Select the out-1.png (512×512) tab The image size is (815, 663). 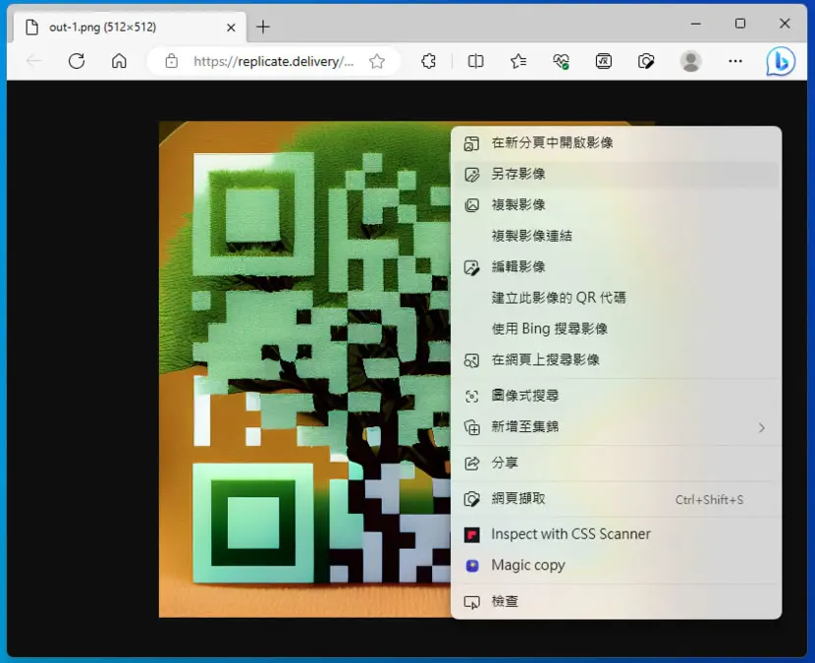(129, 28)
